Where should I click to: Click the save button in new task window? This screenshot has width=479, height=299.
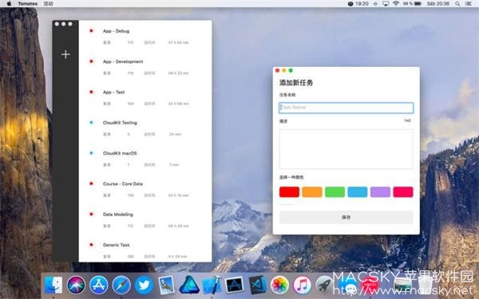click(346, 217)
